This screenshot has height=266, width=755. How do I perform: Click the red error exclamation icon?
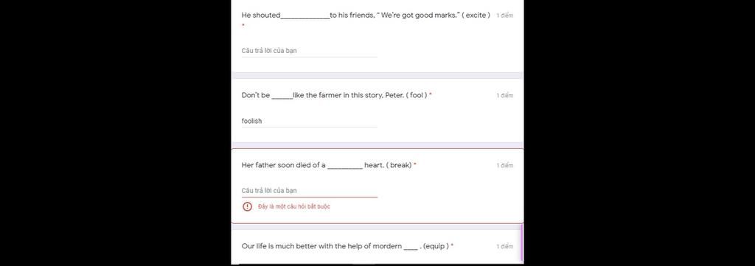tap(247, 206)
